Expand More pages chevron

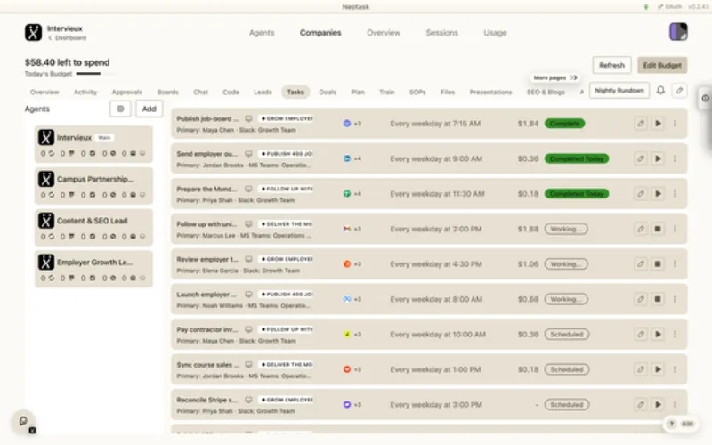tap(574, 77)
